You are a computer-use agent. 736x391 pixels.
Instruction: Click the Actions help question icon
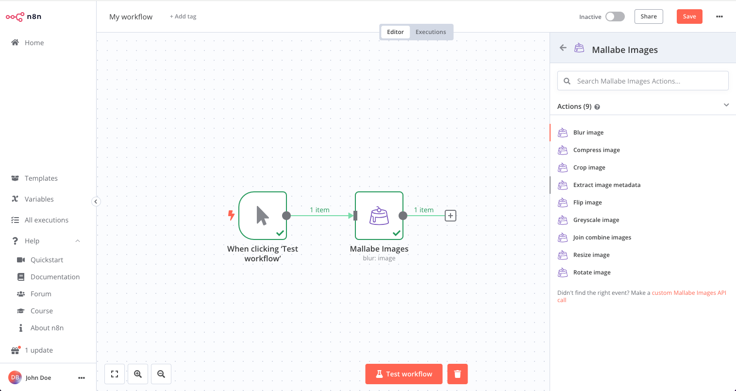point(597,107)
